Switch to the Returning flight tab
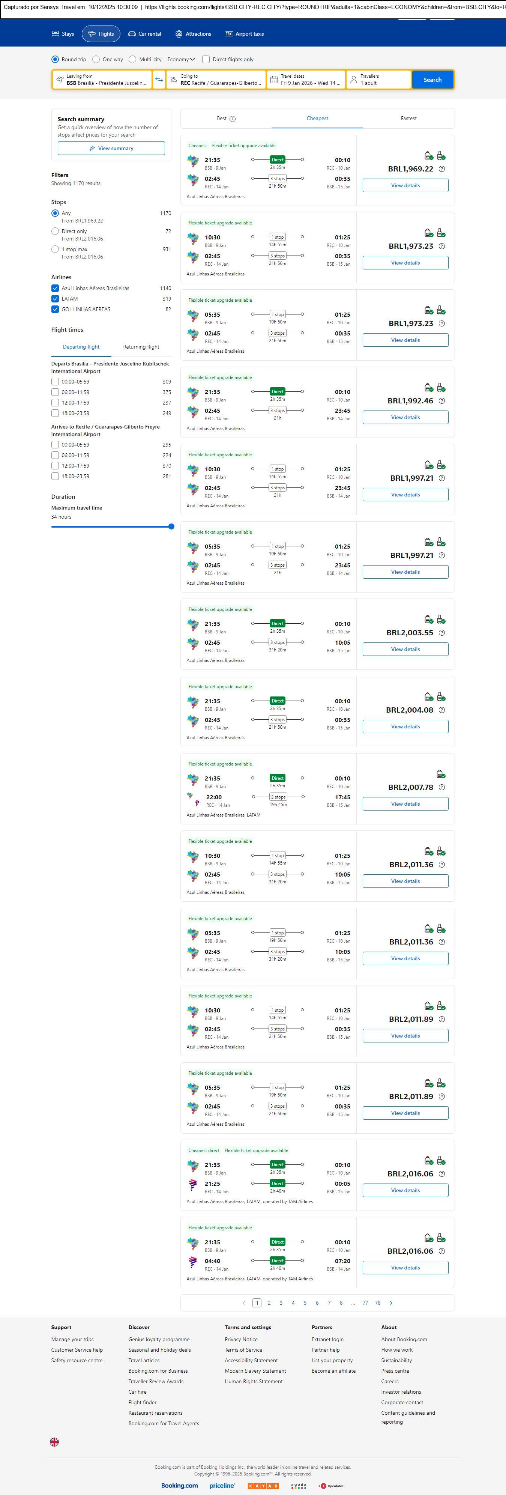Screen dimensions: 506x1495 141,347
